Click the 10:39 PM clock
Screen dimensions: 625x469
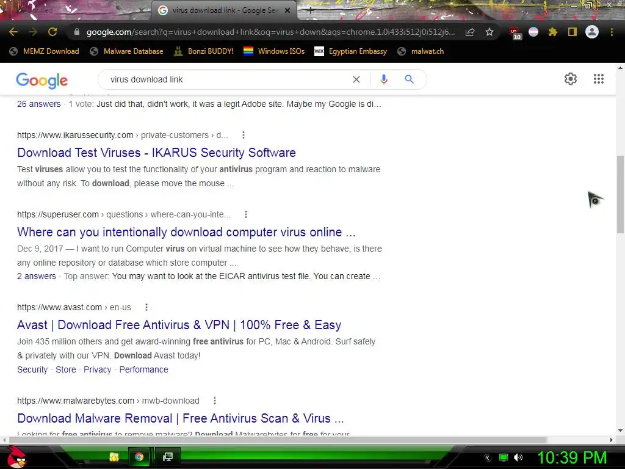point(572,457)
